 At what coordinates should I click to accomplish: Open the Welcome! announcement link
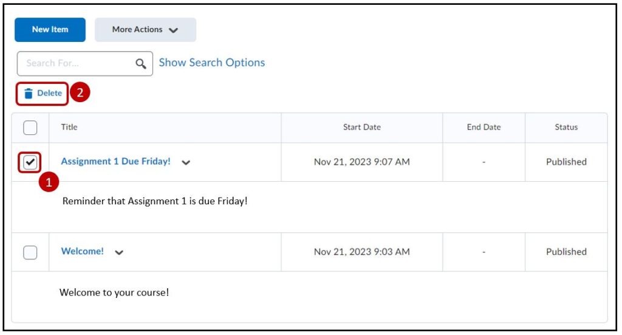[x=83, y=252]
